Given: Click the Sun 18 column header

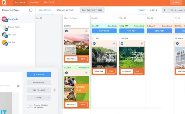Looking at the screenshot, I should tap(39, 18).
